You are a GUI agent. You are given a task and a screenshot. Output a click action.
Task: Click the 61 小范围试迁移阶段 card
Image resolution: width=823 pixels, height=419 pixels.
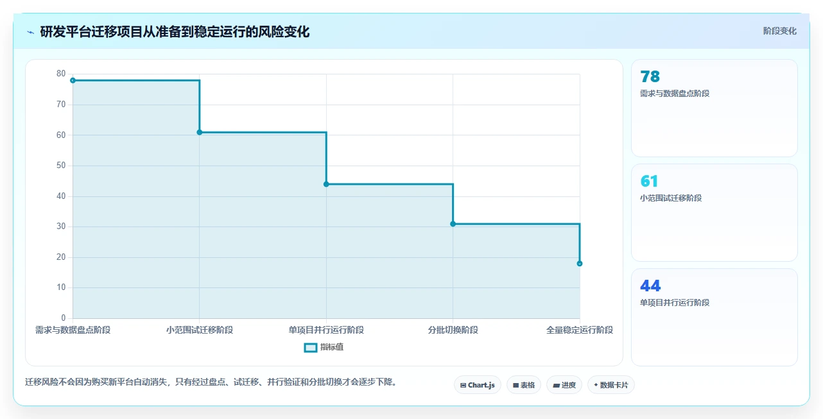(x=715, y=213)
